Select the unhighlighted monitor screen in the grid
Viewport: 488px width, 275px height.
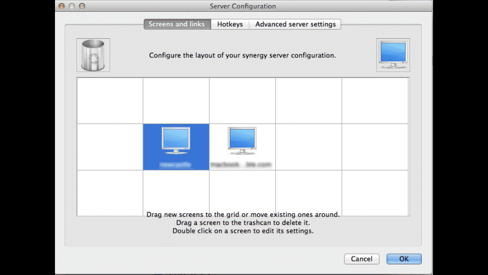(242, 147)
